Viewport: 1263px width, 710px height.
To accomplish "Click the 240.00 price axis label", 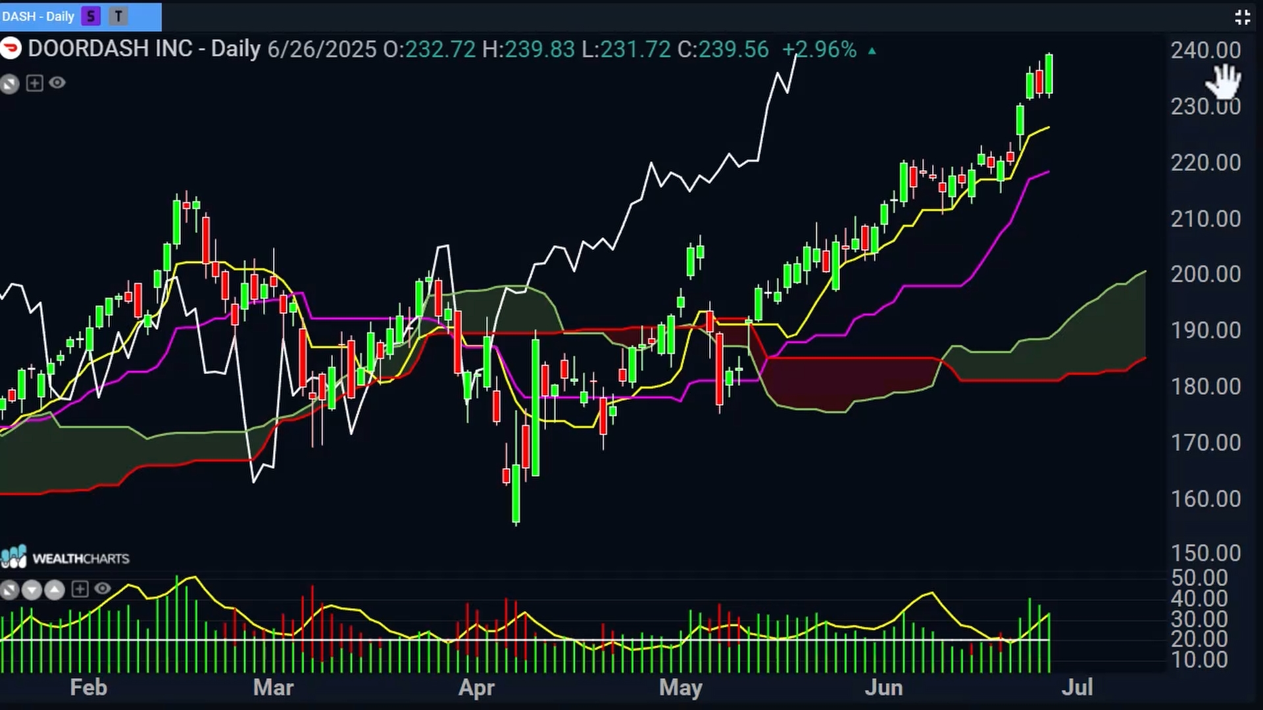I will click(1205, 50).
